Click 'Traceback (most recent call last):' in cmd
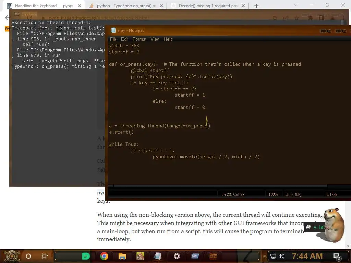Viewport: 351px width, 263px height. pos(58,28)
